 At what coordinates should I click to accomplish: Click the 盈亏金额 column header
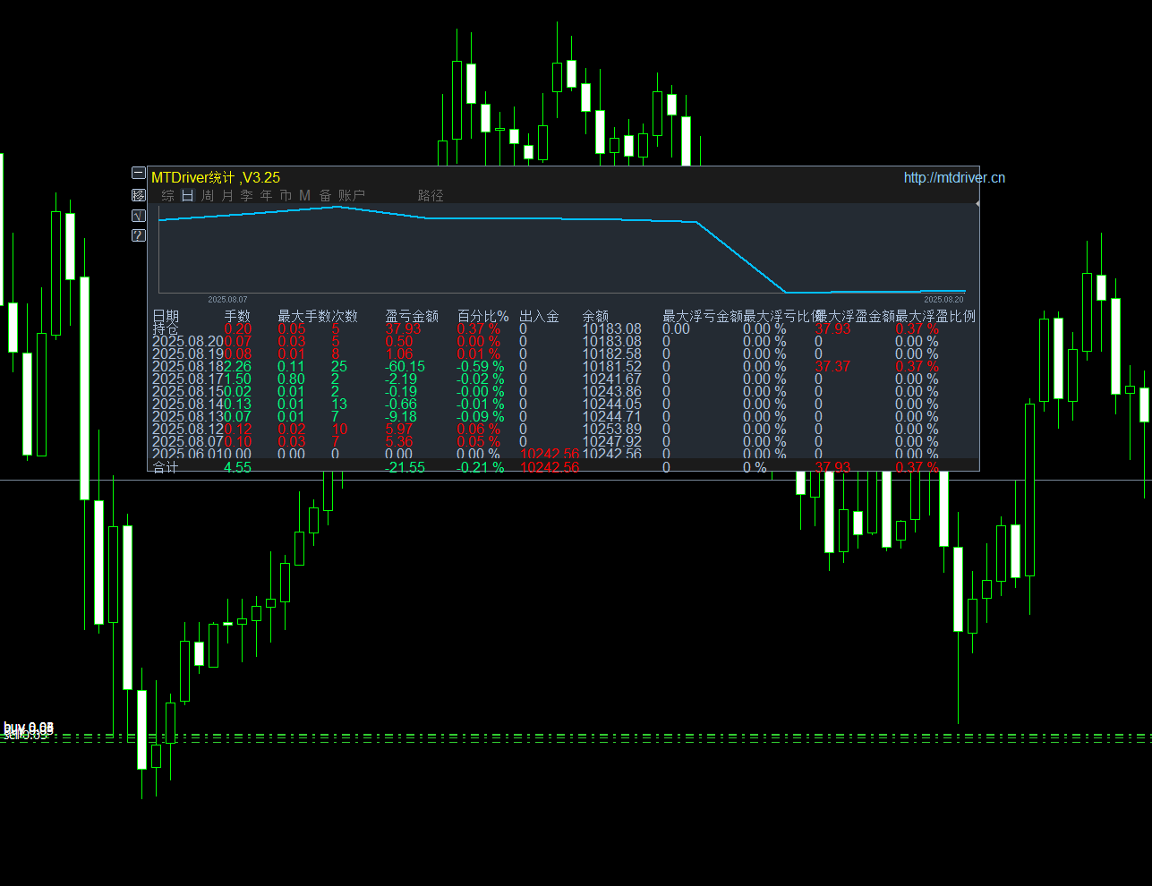pyautogui.click(x=412, y=316)
